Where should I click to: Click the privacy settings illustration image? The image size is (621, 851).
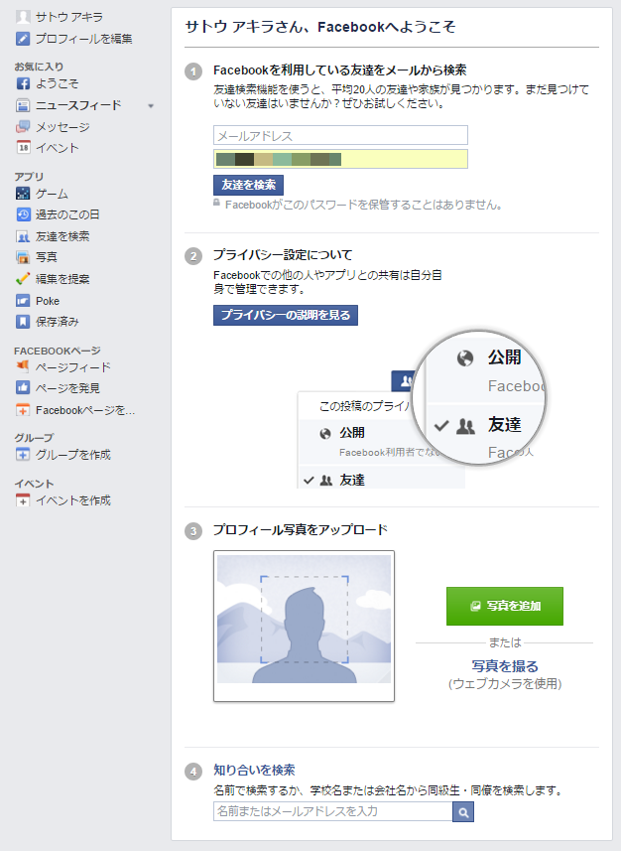pos(422,410)
